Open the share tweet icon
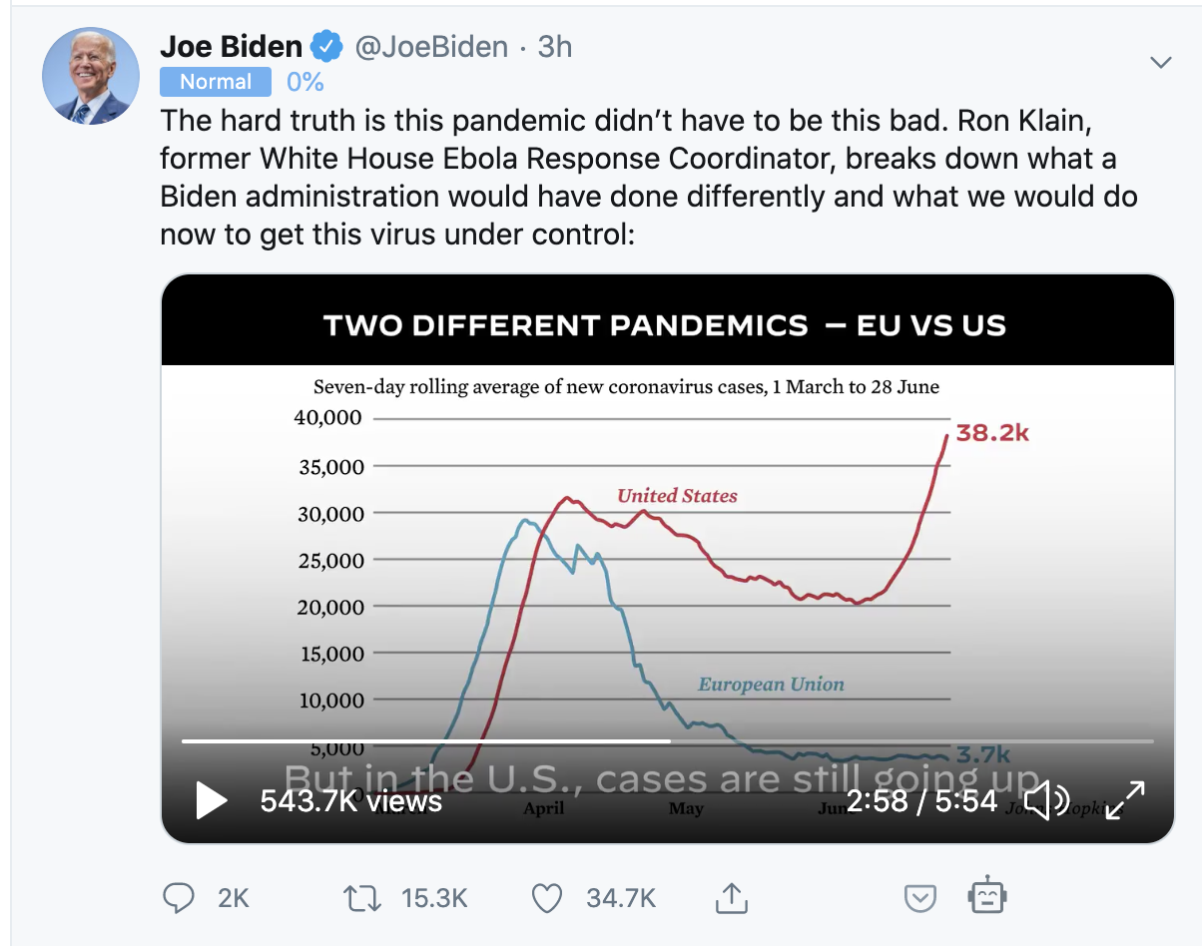This screenshot has height=946, width=1202. (x=732, y=898)
